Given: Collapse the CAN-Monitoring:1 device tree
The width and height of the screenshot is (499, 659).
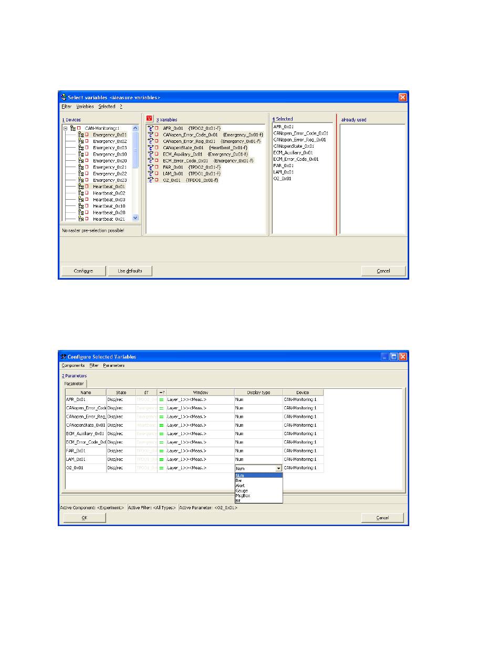Looking at the screenshot, I should pos(65,128).
